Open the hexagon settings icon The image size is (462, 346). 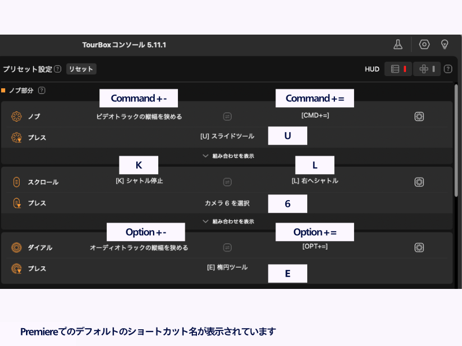[x=424, y=44]
